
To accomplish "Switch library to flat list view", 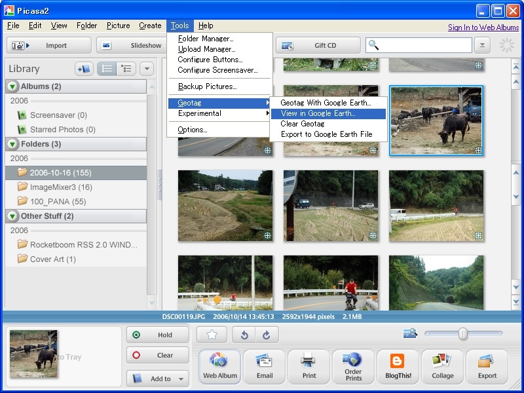I will tap(106, 69).
